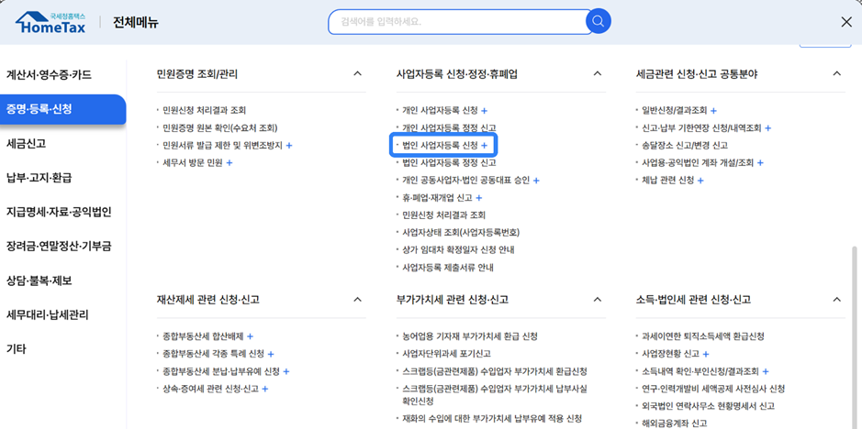Click plus icon next to 개인 사업자등록 신청
This screenshot has height=429, width=862.
click(x=485, y=111)
